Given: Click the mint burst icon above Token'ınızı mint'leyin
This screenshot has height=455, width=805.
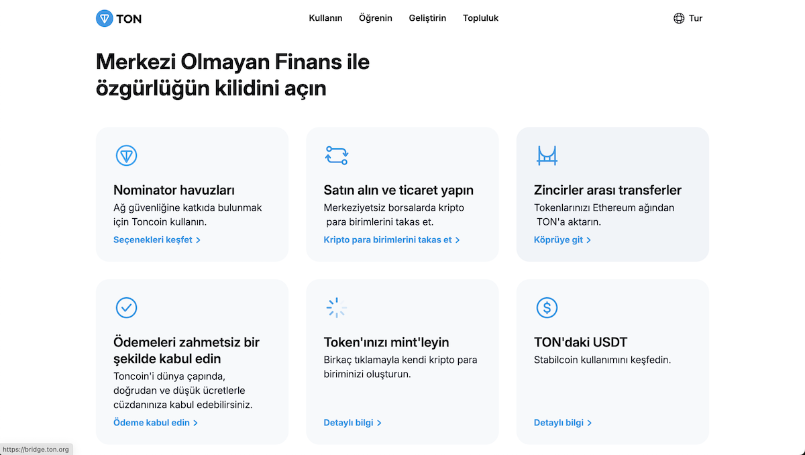Looking at the screenshot, I should (336, 307).
